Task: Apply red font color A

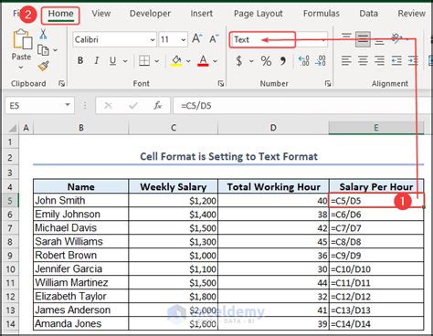Action: coord(203,60)
